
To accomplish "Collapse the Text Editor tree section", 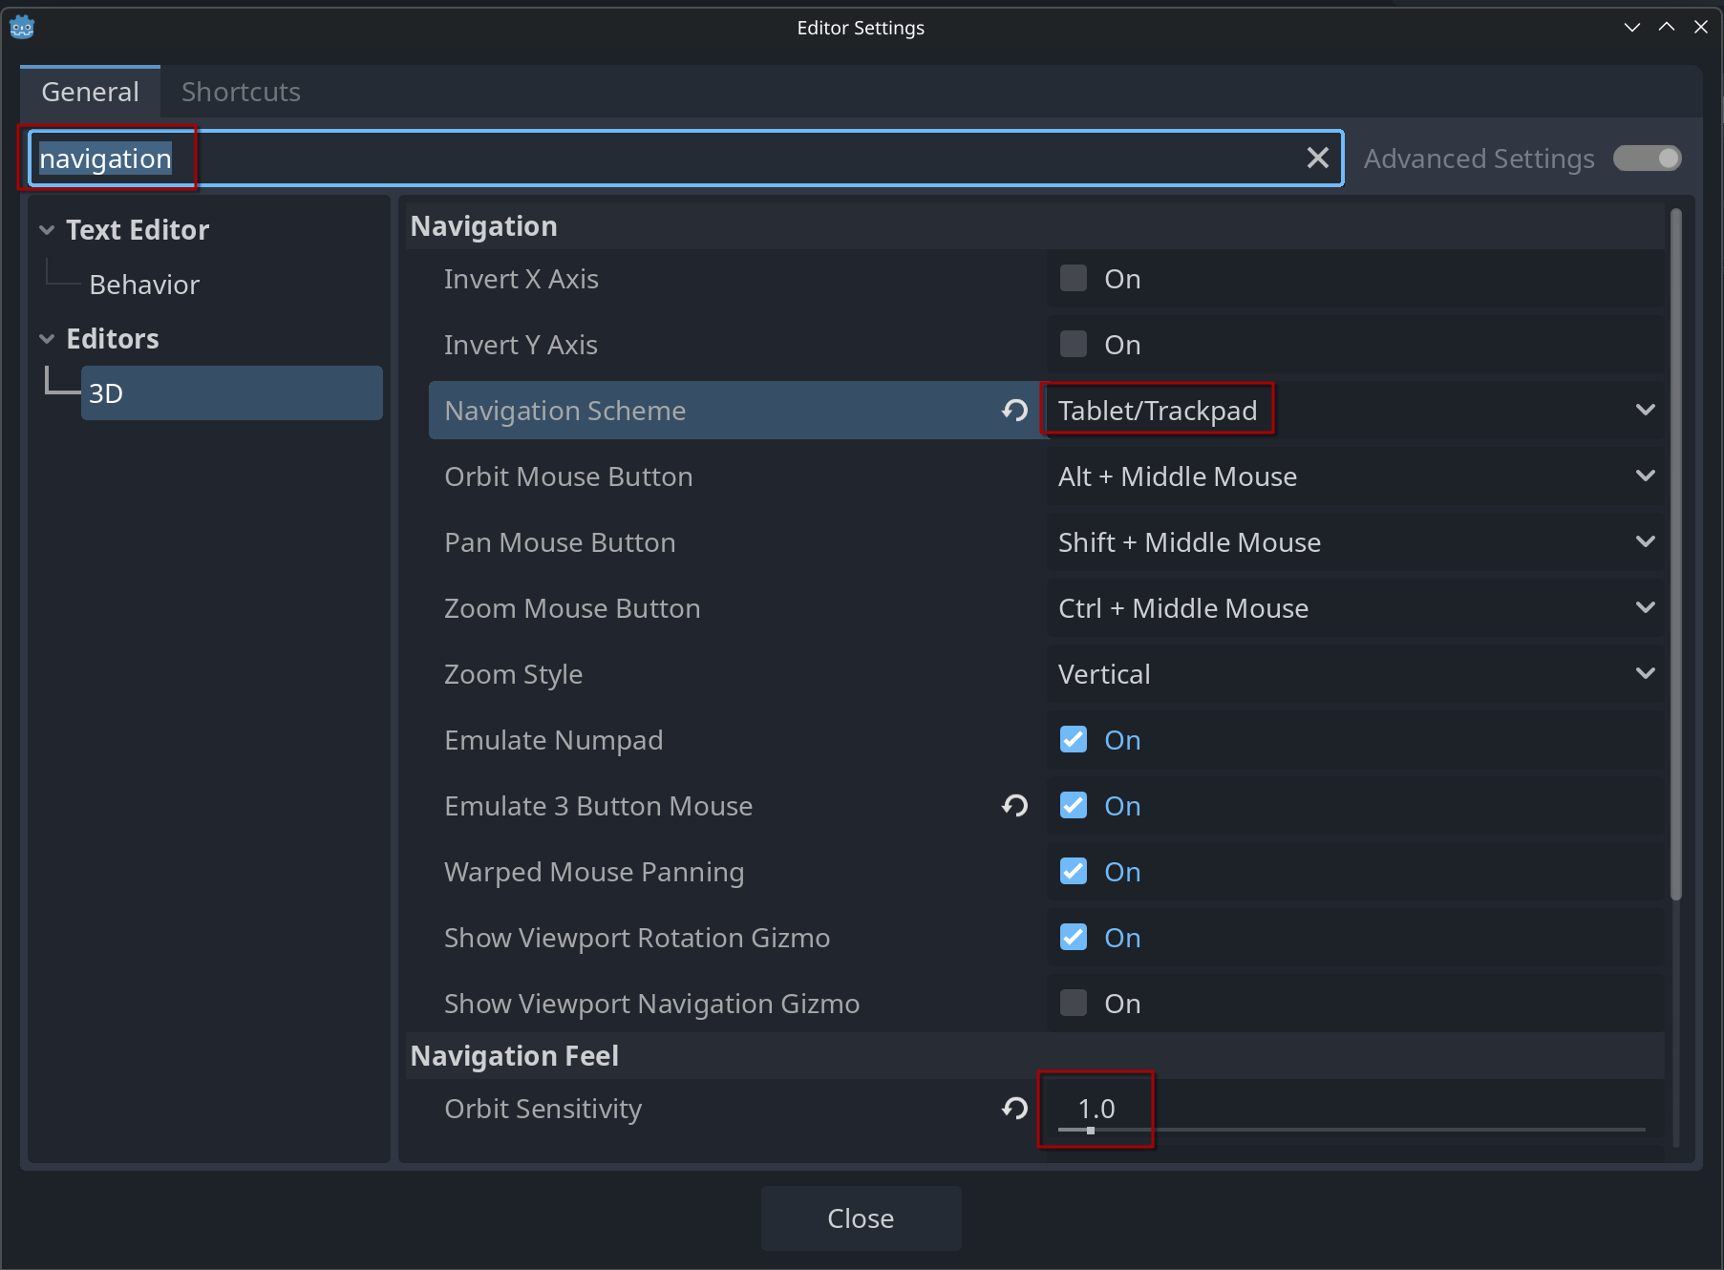I will pos(47,230).
